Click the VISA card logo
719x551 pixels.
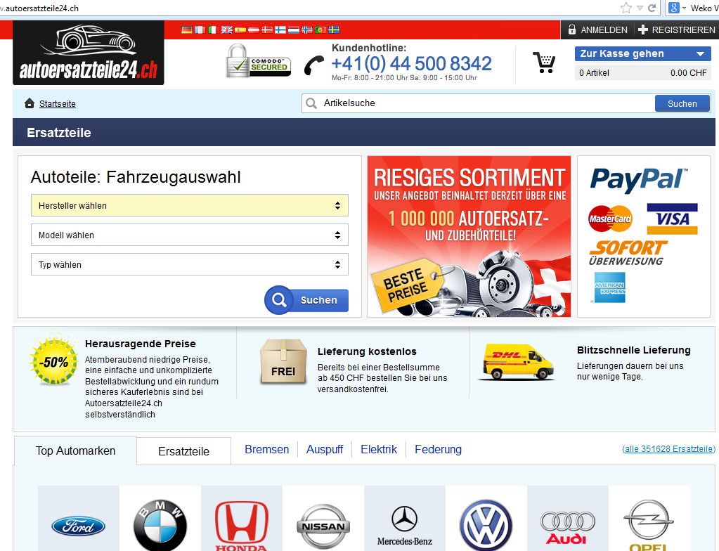(672, 219)
